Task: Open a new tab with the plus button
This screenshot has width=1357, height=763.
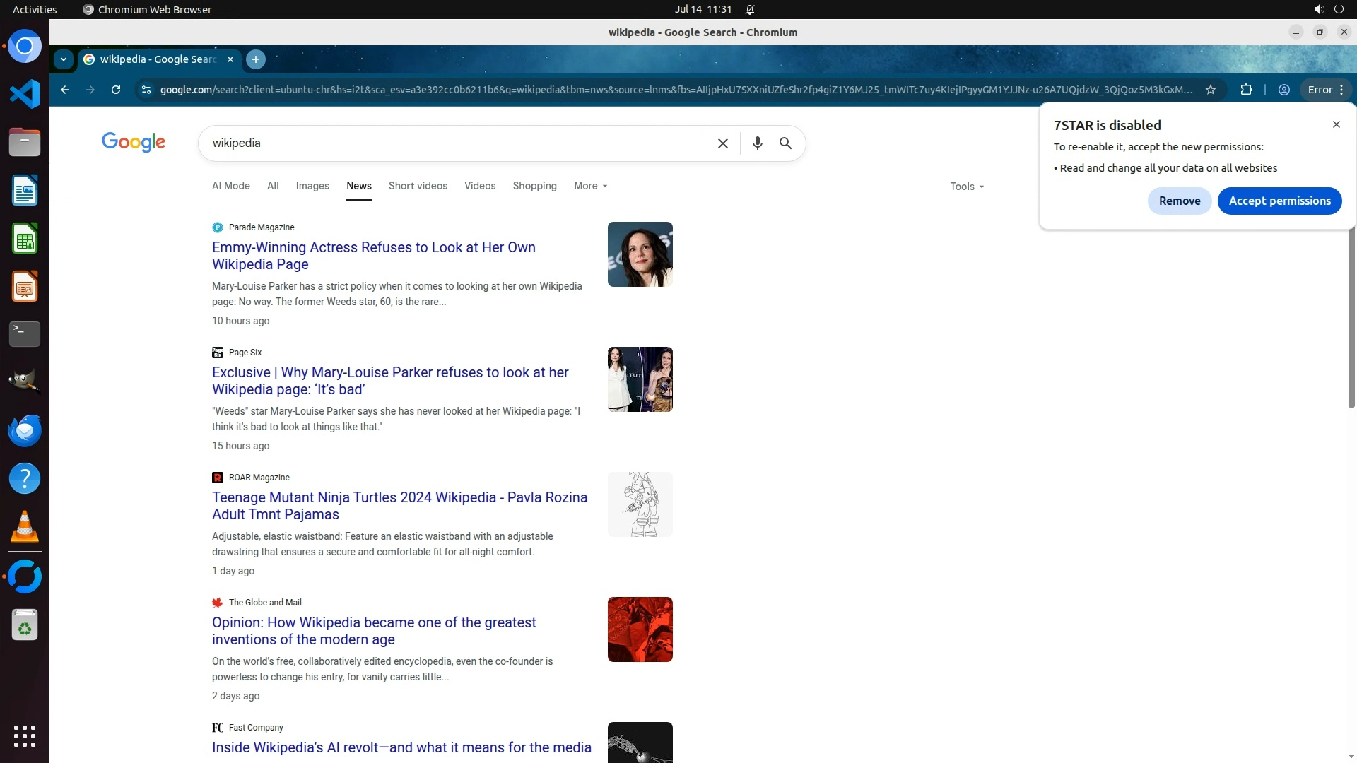Action: pyautogui.click(x=256, y=59)
